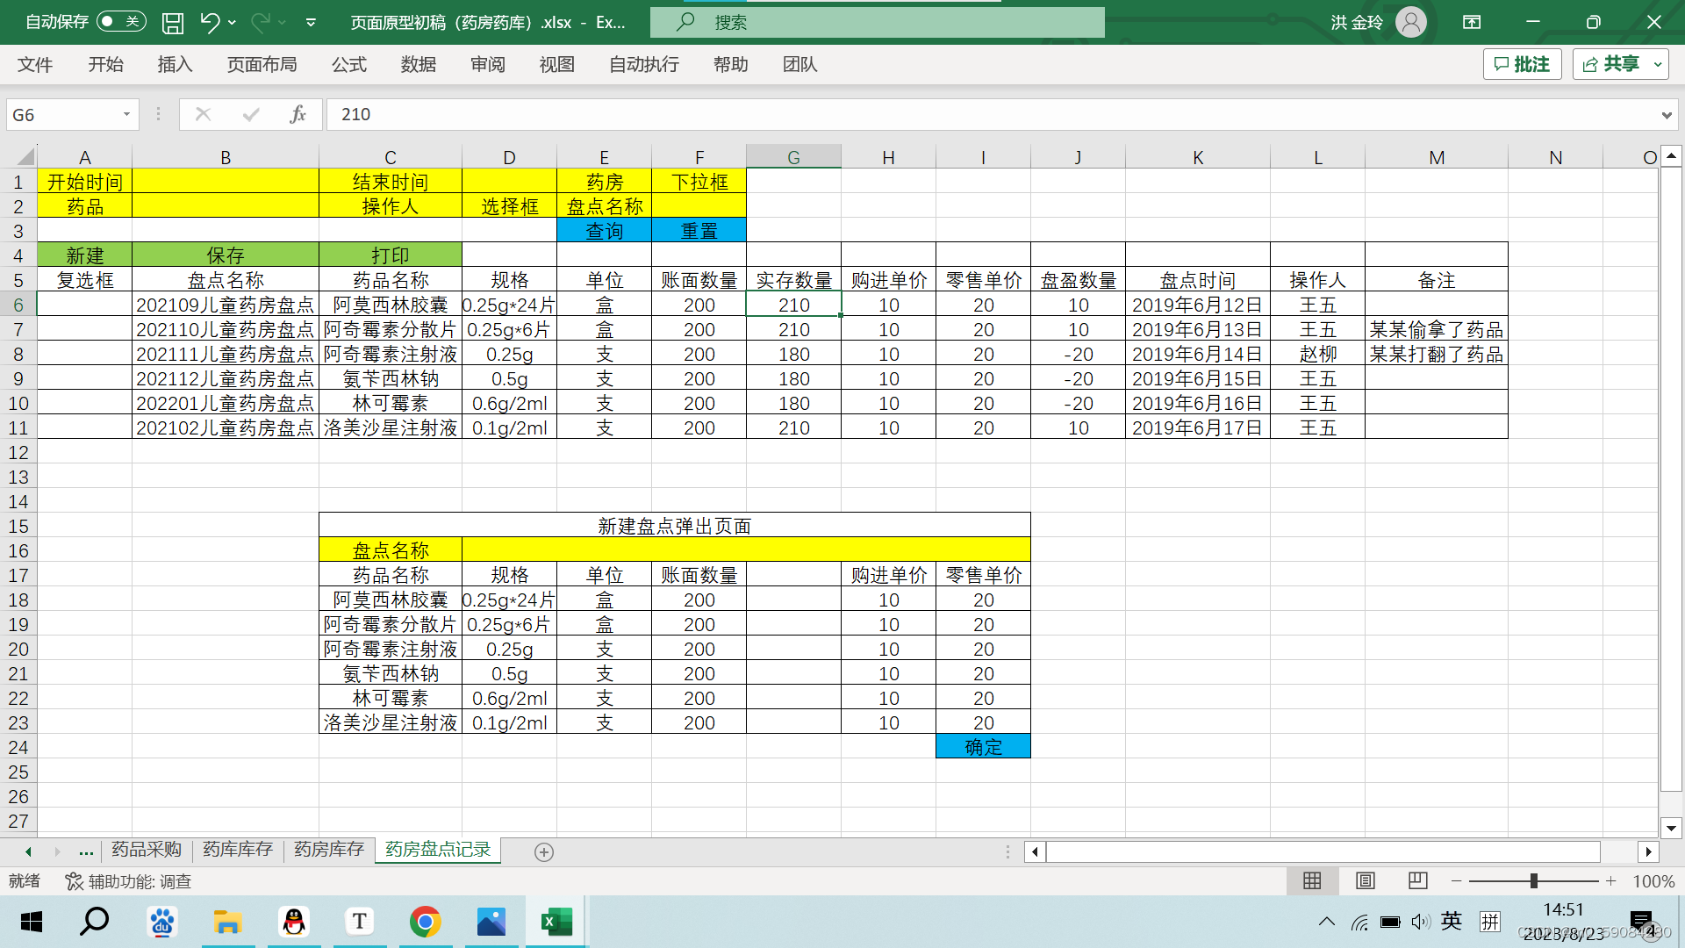The height and width of the screenshot is (948, 1685).
Task: Open the 公式 ribbon tab
Action: click(348, 64)
